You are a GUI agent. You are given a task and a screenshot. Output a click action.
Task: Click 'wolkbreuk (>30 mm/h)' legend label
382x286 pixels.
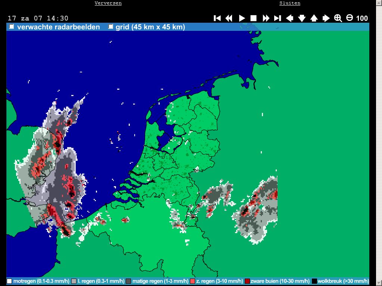pyautogui.click(x=343, y=281)
